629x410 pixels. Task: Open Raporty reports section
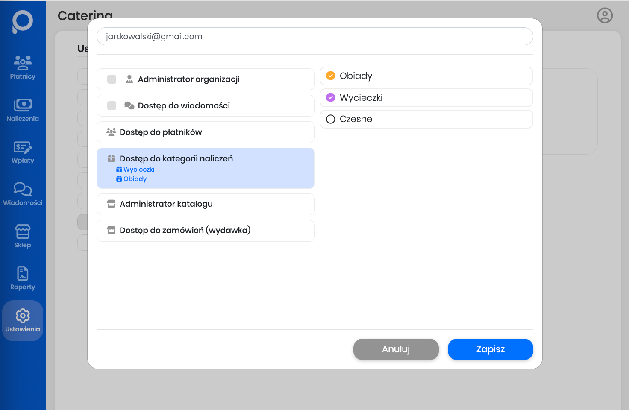(x=23, y=278)
